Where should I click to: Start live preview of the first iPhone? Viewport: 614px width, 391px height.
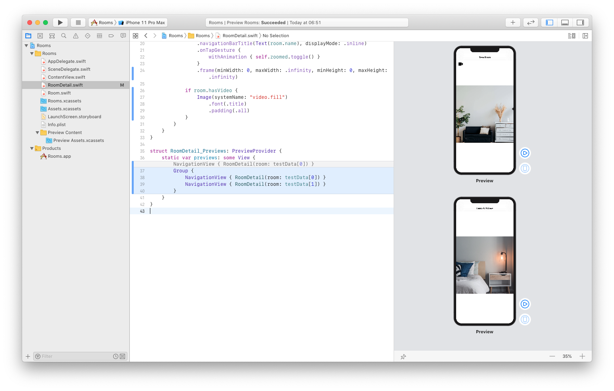[x=525, y=153]
